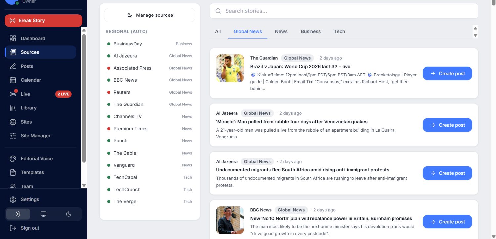Switch to light theme sun icon
496x239 pixels.
(18, 214)
